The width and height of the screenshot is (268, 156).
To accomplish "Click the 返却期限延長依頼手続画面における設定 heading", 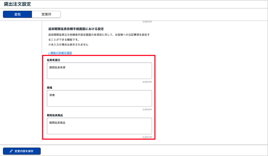I will point(76,29).
